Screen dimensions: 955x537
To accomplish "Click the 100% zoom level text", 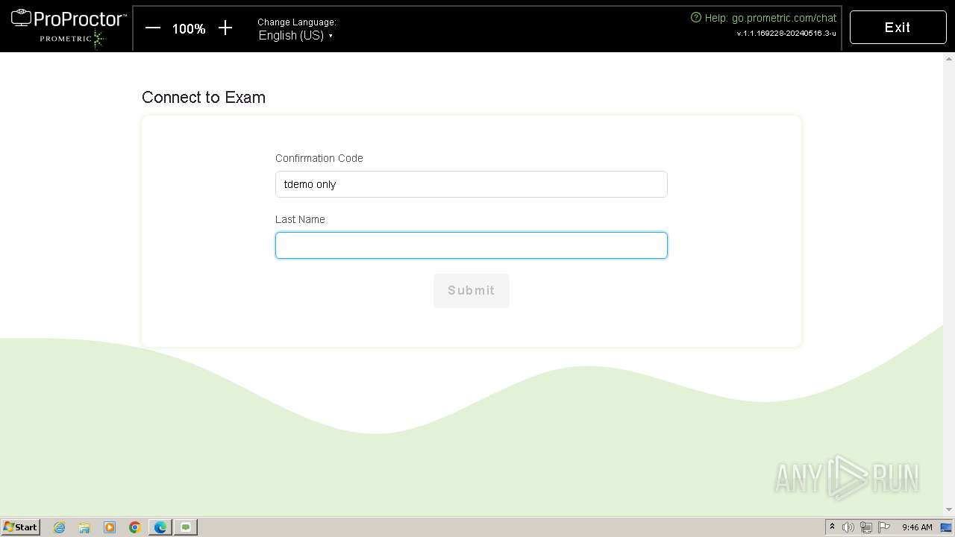I will pos(189,29).
